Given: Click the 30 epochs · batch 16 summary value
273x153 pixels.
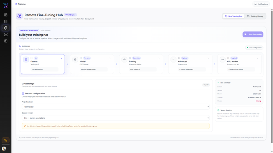Looking at the screenshot, I should coord(254,97).
